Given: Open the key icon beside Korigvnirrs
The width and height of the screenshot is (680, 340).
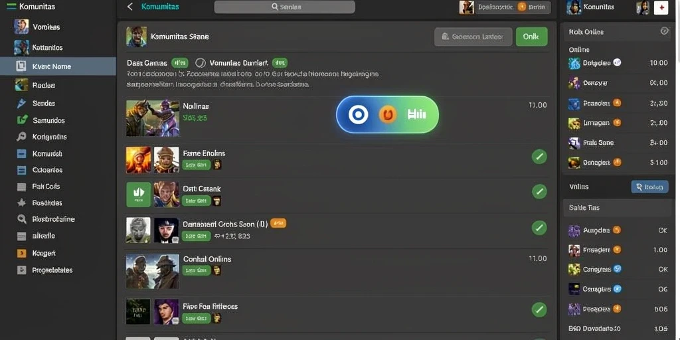Looking at the screenshot, I should tap(21, 137).
